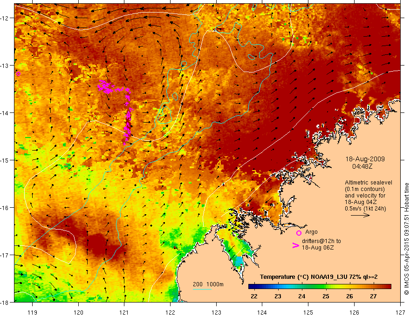Viewport: 410px width, 316px height.
Task: Click the magenta drifter arrow legend symbol
Action: 295,245
